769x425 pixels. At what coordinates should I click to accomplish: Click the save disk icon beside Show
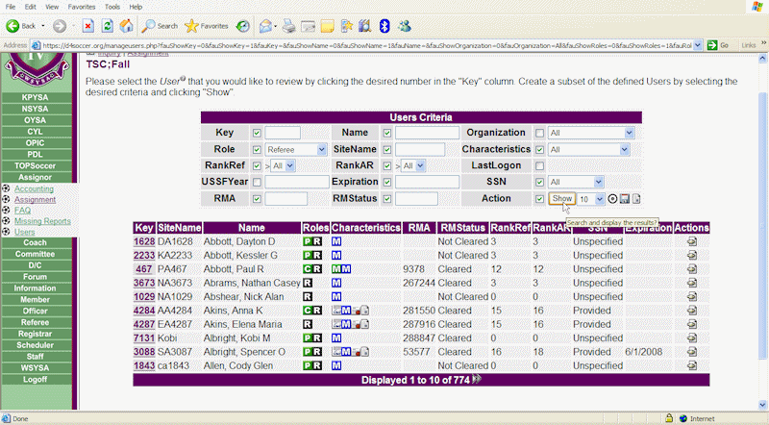pyautogui.click(x=625, y=198)
